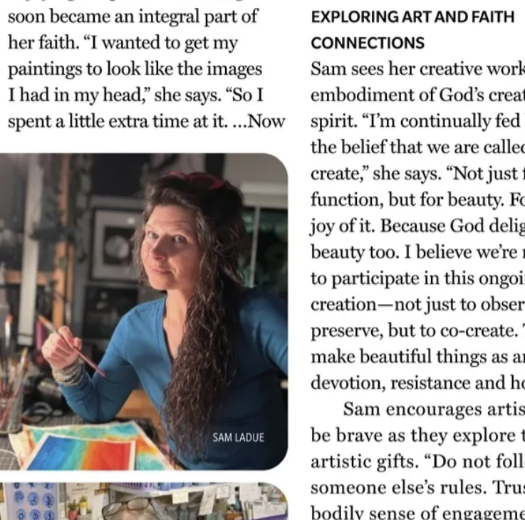Click the line beginning "spirit. "I'm continually fed"
Screen dimensions: 525x520
[418, 122]
